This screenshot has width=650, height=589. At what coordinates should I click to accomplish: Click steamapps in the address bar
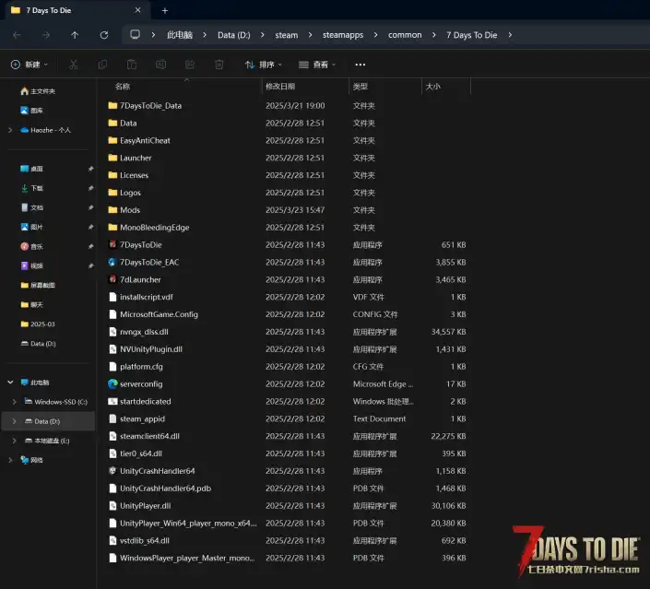tap(343, 35)
